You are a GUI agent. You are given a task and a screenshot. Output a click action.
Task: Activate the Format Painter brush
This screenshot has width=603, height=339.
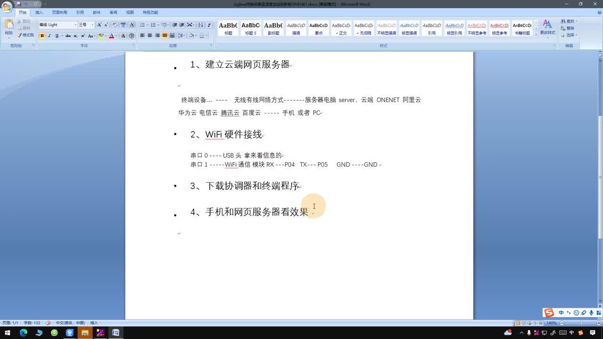pyautogui.click(x=25, y=35)
